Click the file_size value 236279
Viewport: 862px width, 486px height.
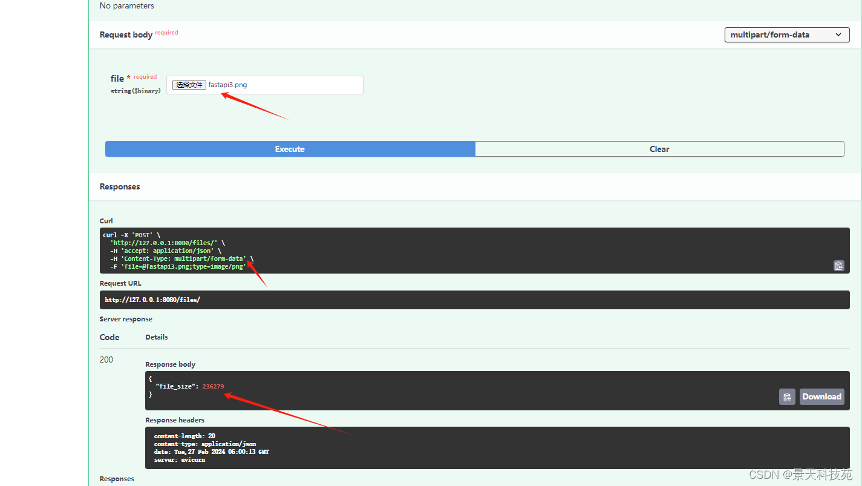coord(214,386)
